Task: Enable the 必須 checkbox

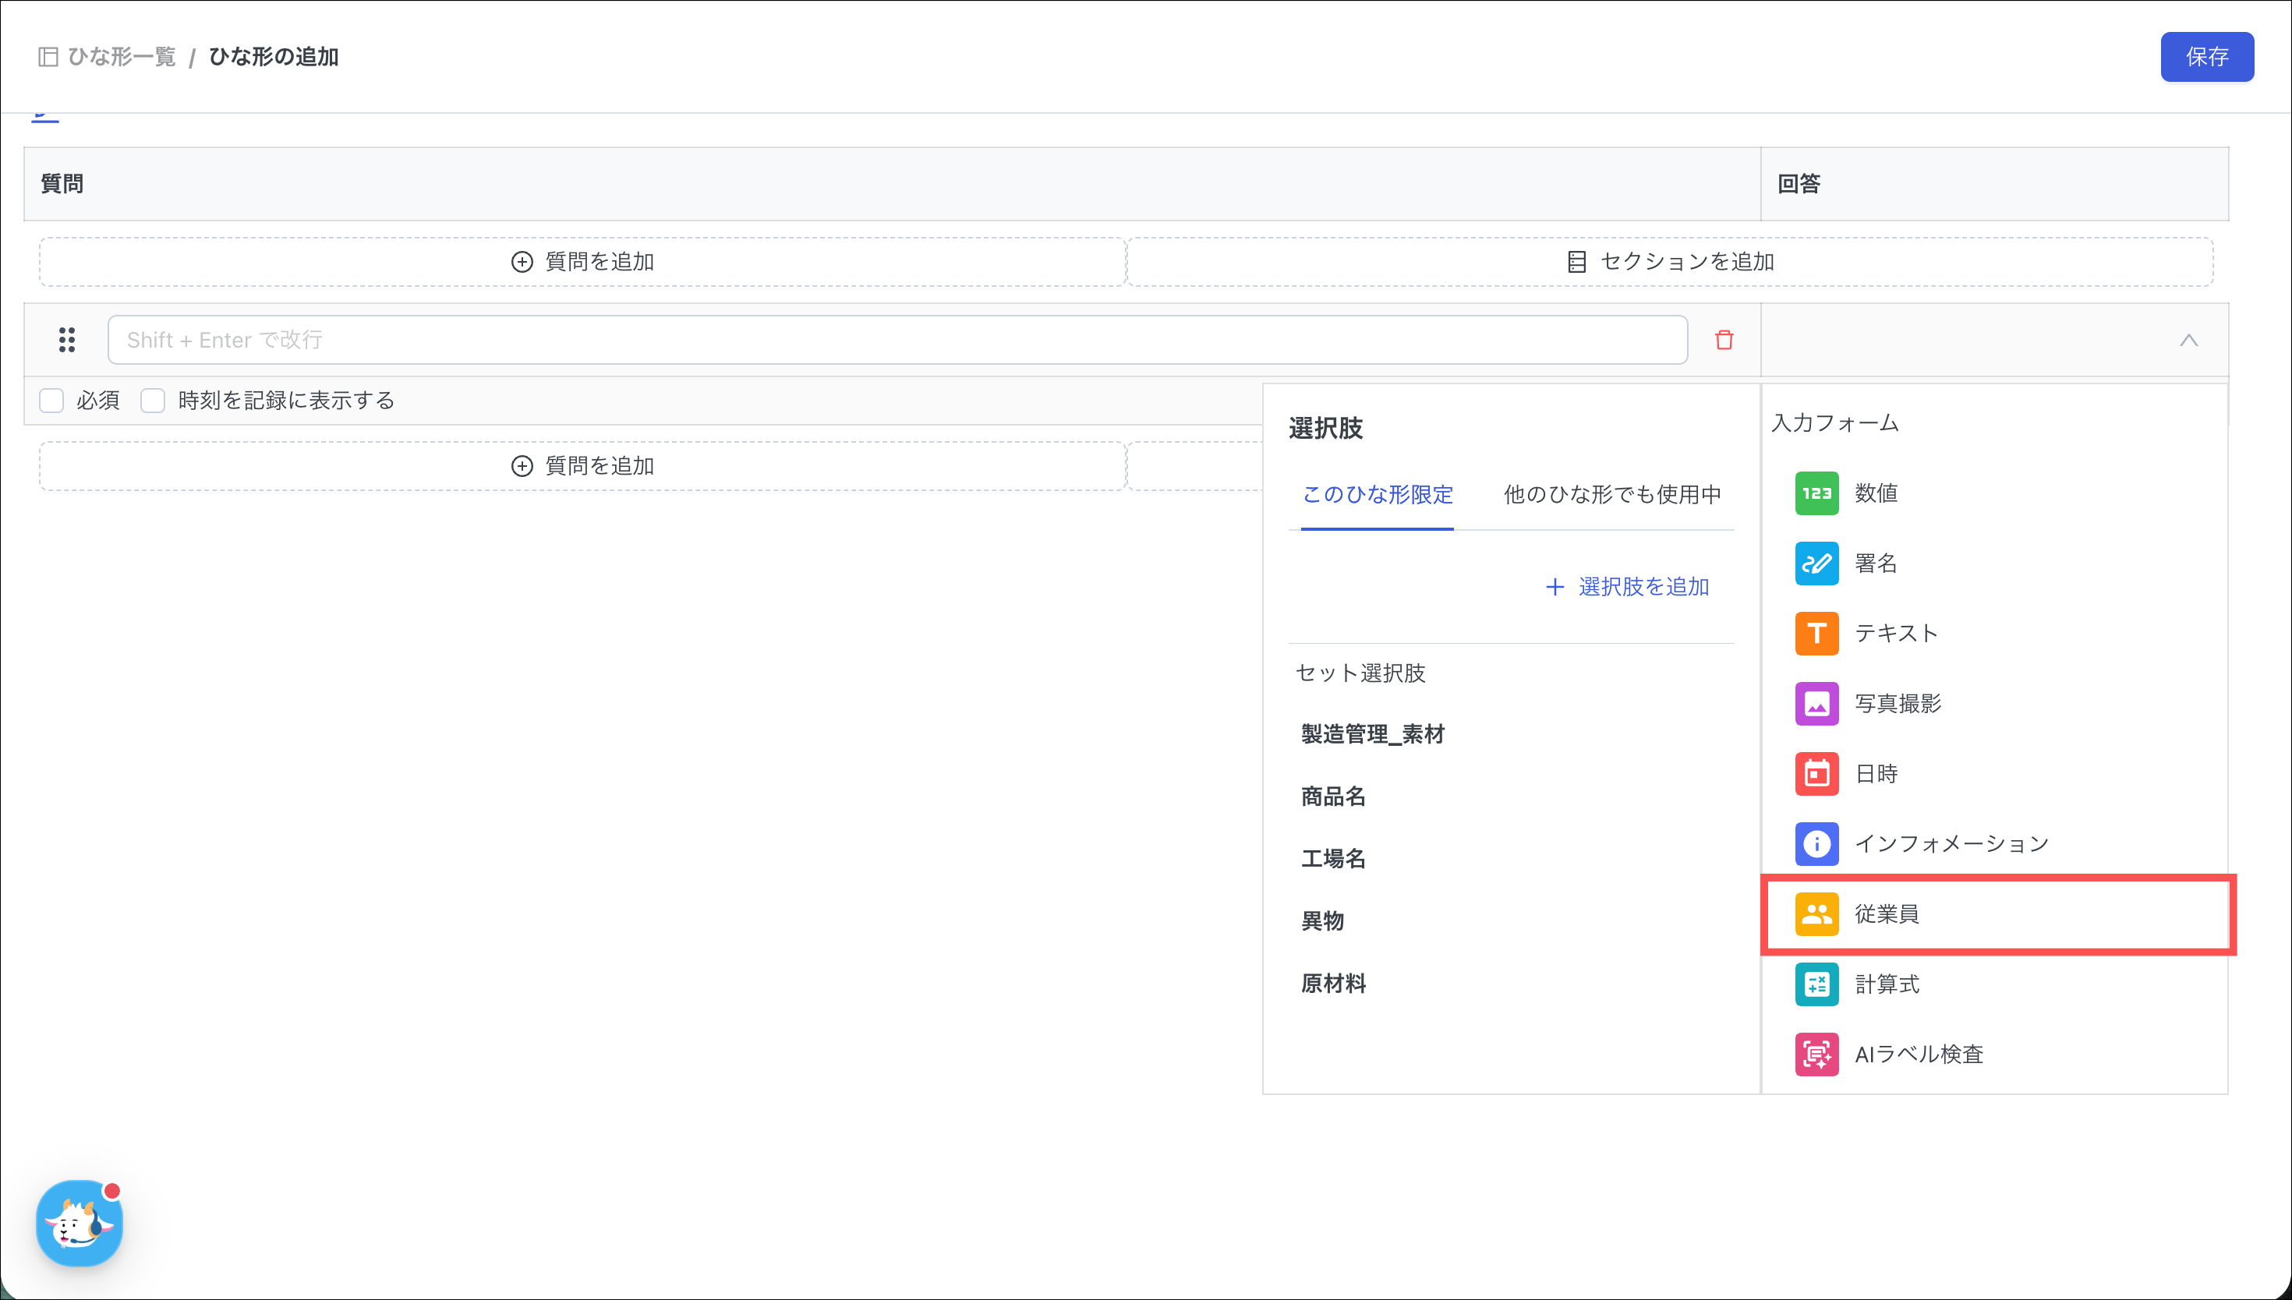Action: 51,400
